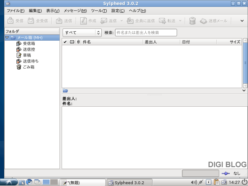Compose new mail with 作成 icon
The width and height of the screenshot is (248, 186).
[x=83, y=20]
